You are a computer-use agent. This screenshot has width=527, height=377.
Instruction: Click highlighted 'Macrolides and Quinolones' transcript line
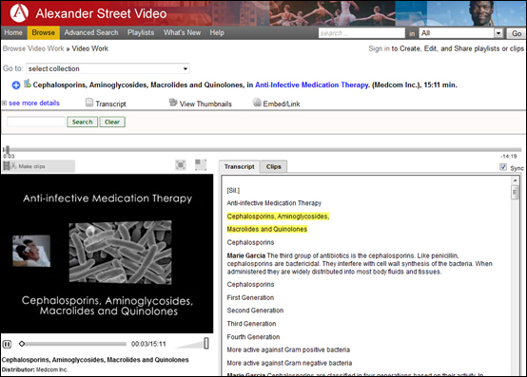(267, 230)
